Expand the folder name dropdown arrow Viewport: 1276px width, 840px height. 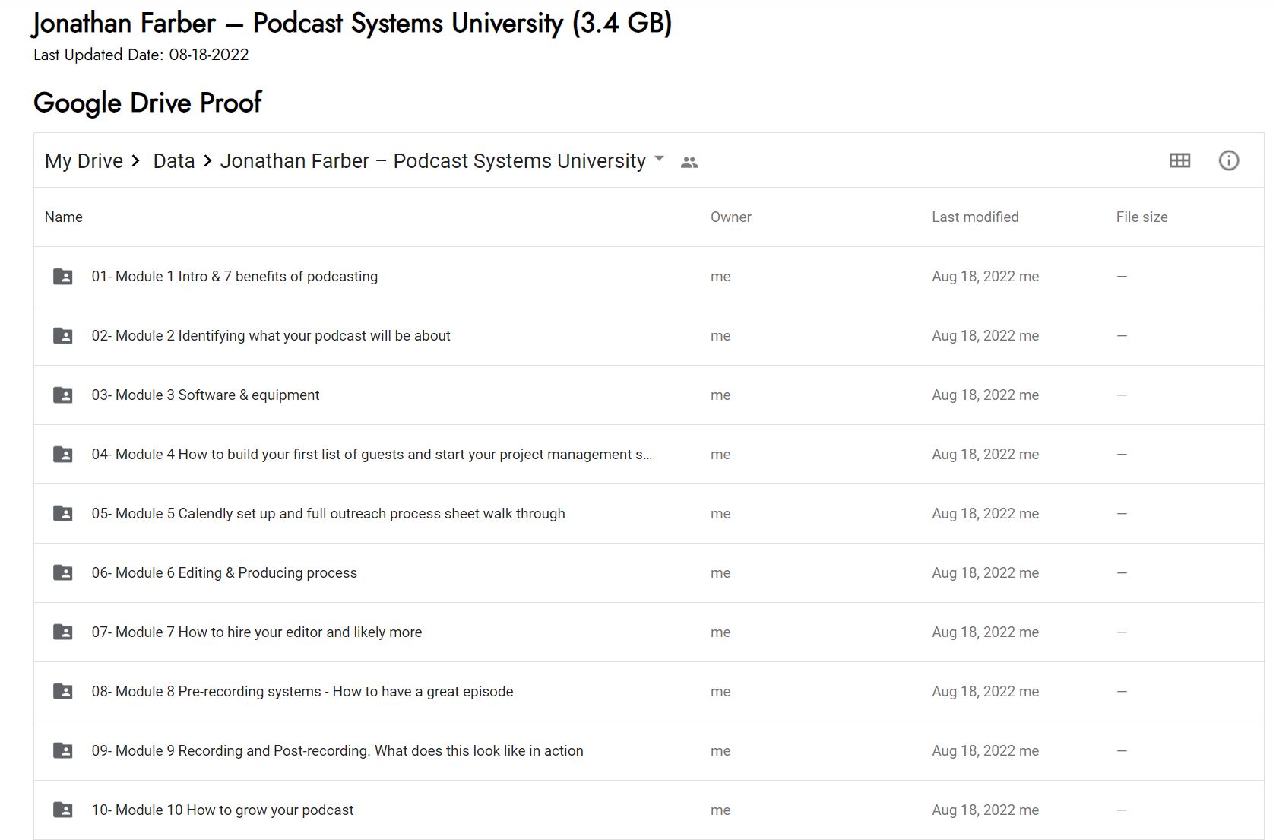pos(659,159)
